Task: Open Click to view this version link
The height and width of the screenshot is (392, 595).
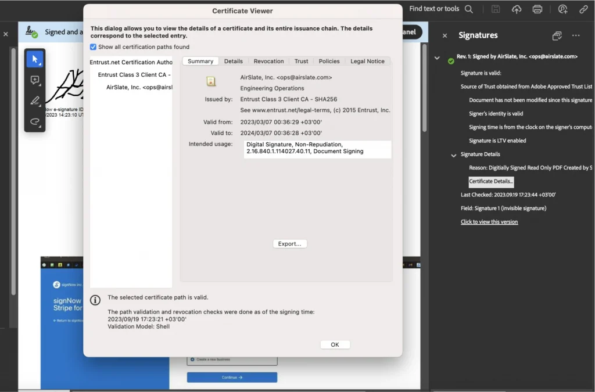Action: point(489,222)
